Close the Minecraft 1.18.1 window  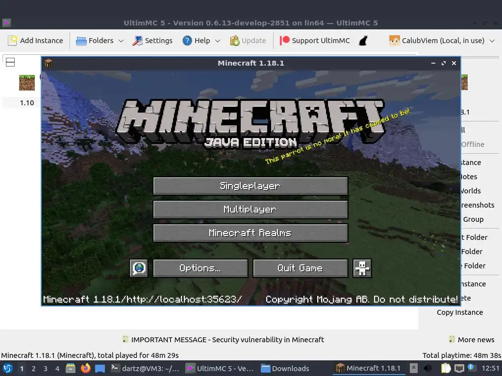pyautogui.click(x=453, y=63)
